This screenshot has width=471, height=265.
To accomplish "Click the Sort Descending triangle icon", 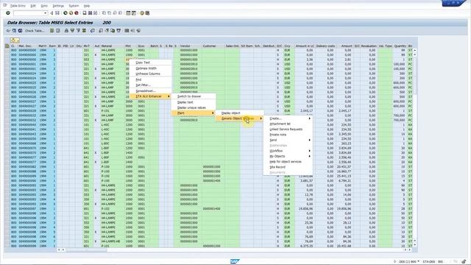I will point(72,31).
